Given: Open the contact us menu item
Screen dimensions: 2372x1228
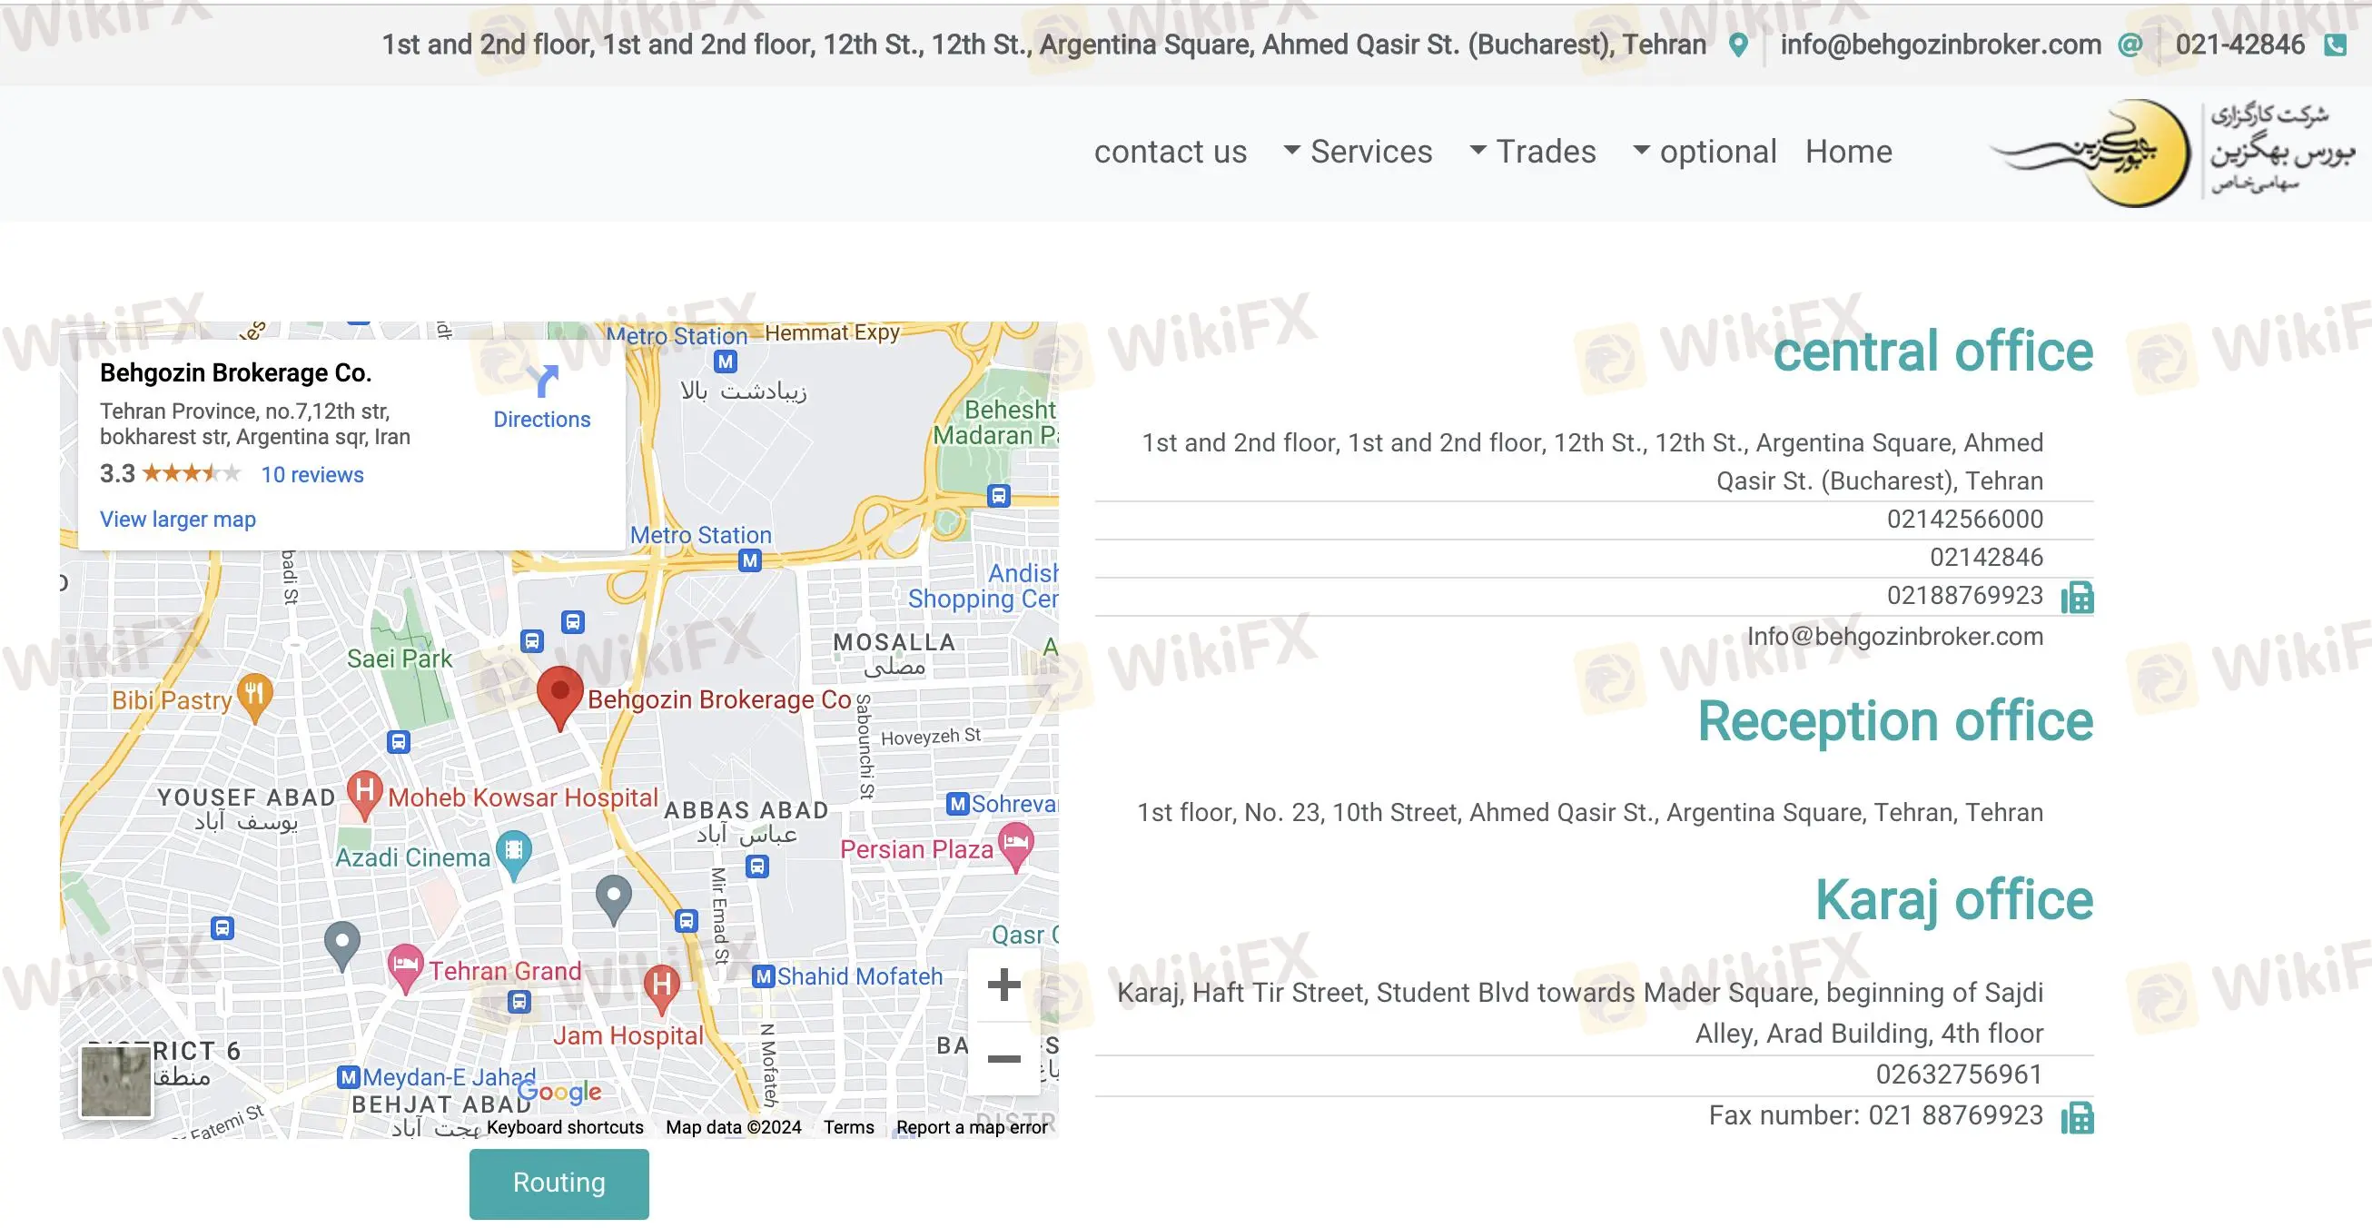Looking at the screenshot, I should [1170, 151].
